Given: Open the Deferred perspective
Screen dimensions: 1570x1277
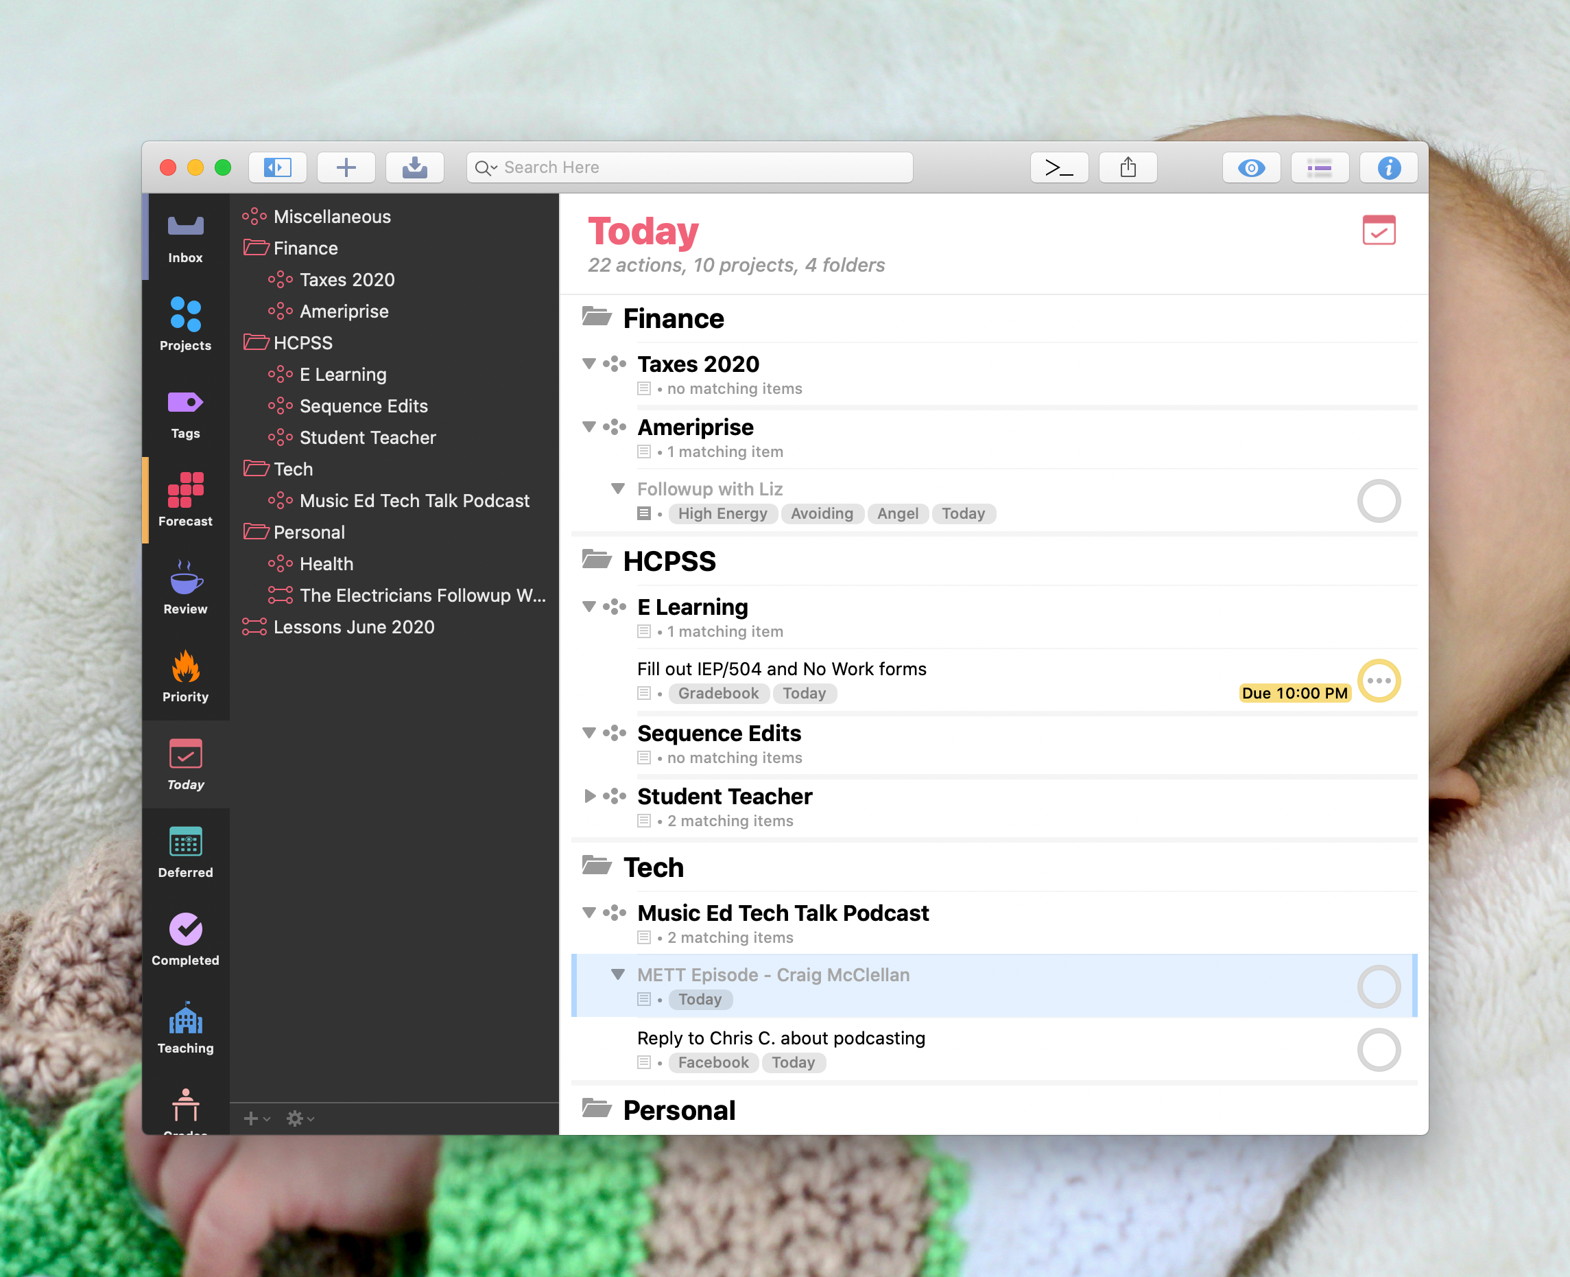Looking at the screenshot, I should click(x=185, y=852).
